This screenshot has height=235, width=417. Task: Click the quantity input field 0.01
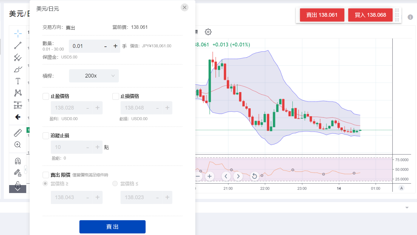coord(85,46)
